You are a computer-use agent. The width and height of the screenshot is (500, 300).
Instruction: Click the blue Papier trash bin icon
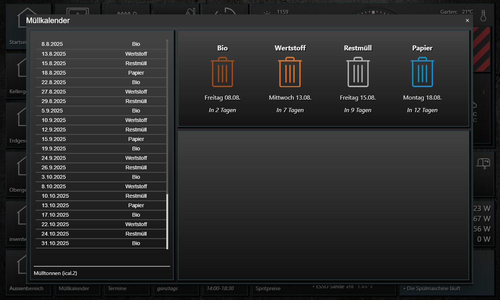(422, 72)
